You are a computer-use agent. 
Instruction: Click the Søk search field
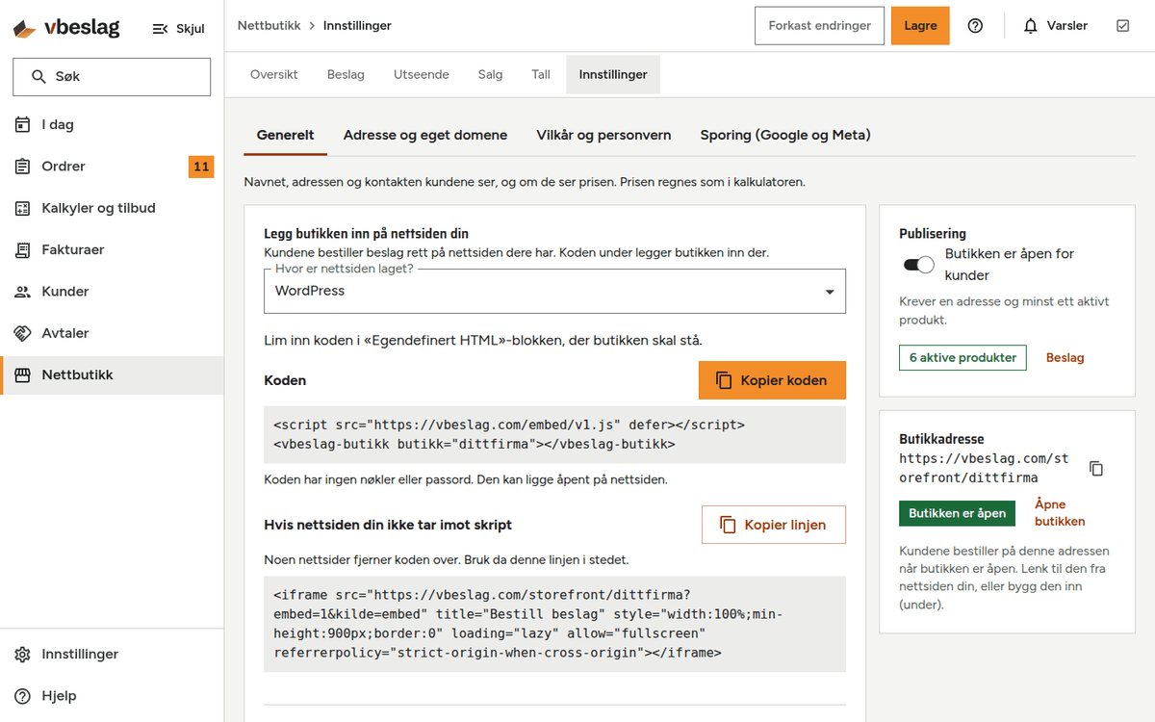[112, 77]
